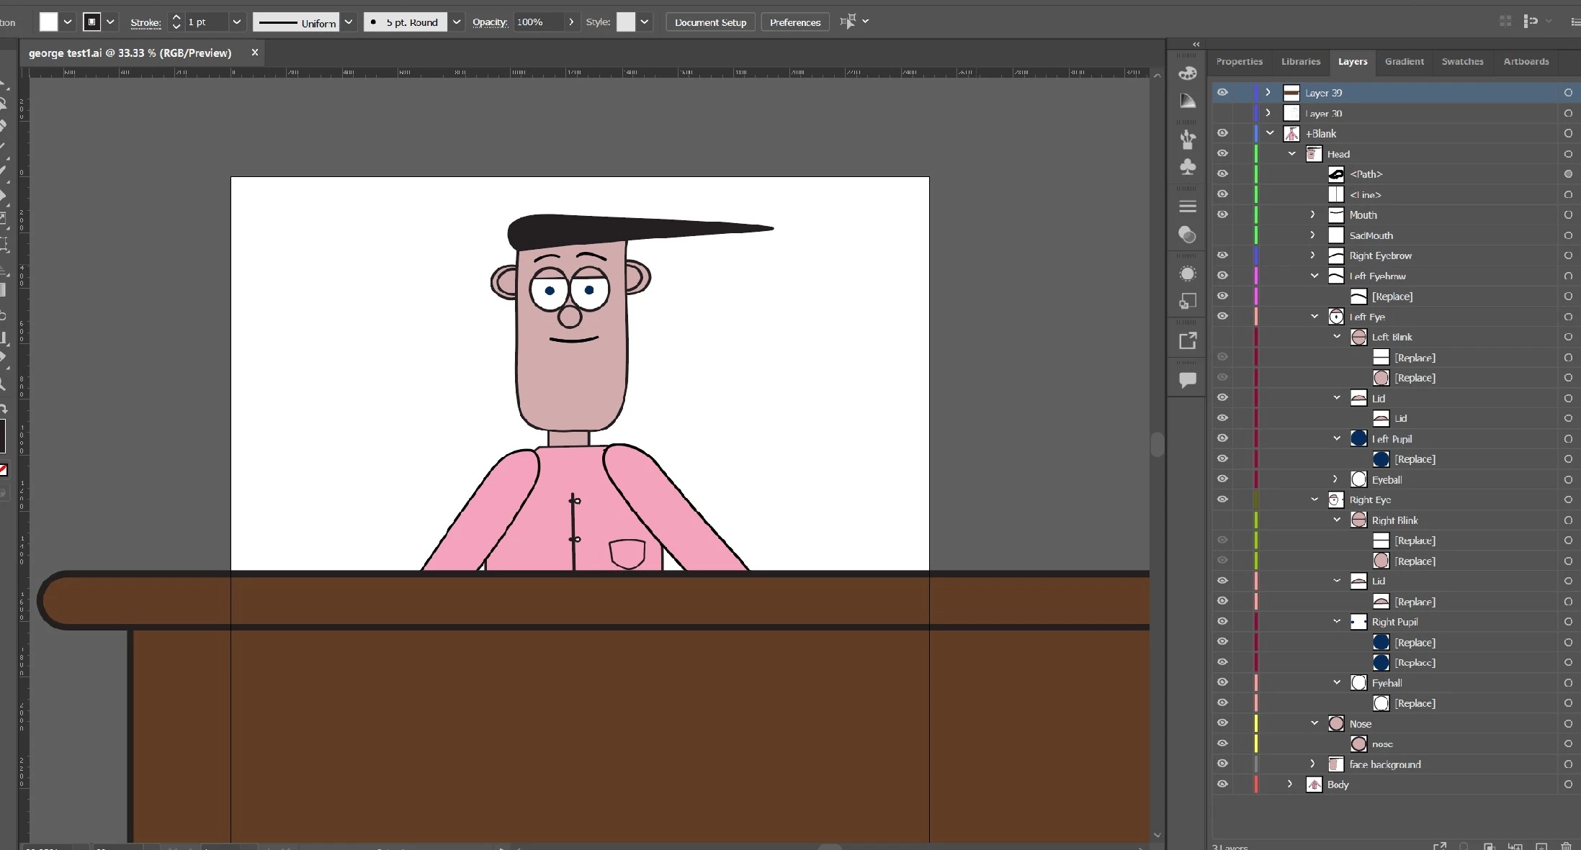Hide the Mouth layer visibility

pyautogui.click(x=1222, y=214)
